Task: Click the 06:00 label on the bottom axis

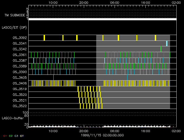Action: pos(115,131)
